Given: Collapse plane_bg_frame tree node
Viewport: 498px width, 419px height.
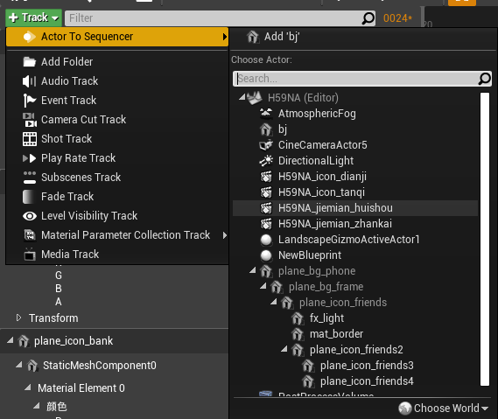Looking at the screenshot, I should pyautogui.click(x=263, y=286).
